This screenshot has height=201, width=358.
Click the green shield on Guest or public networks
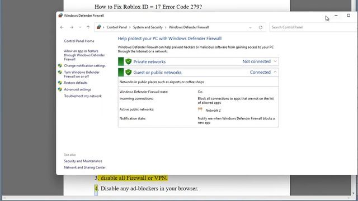coord(128,72)
